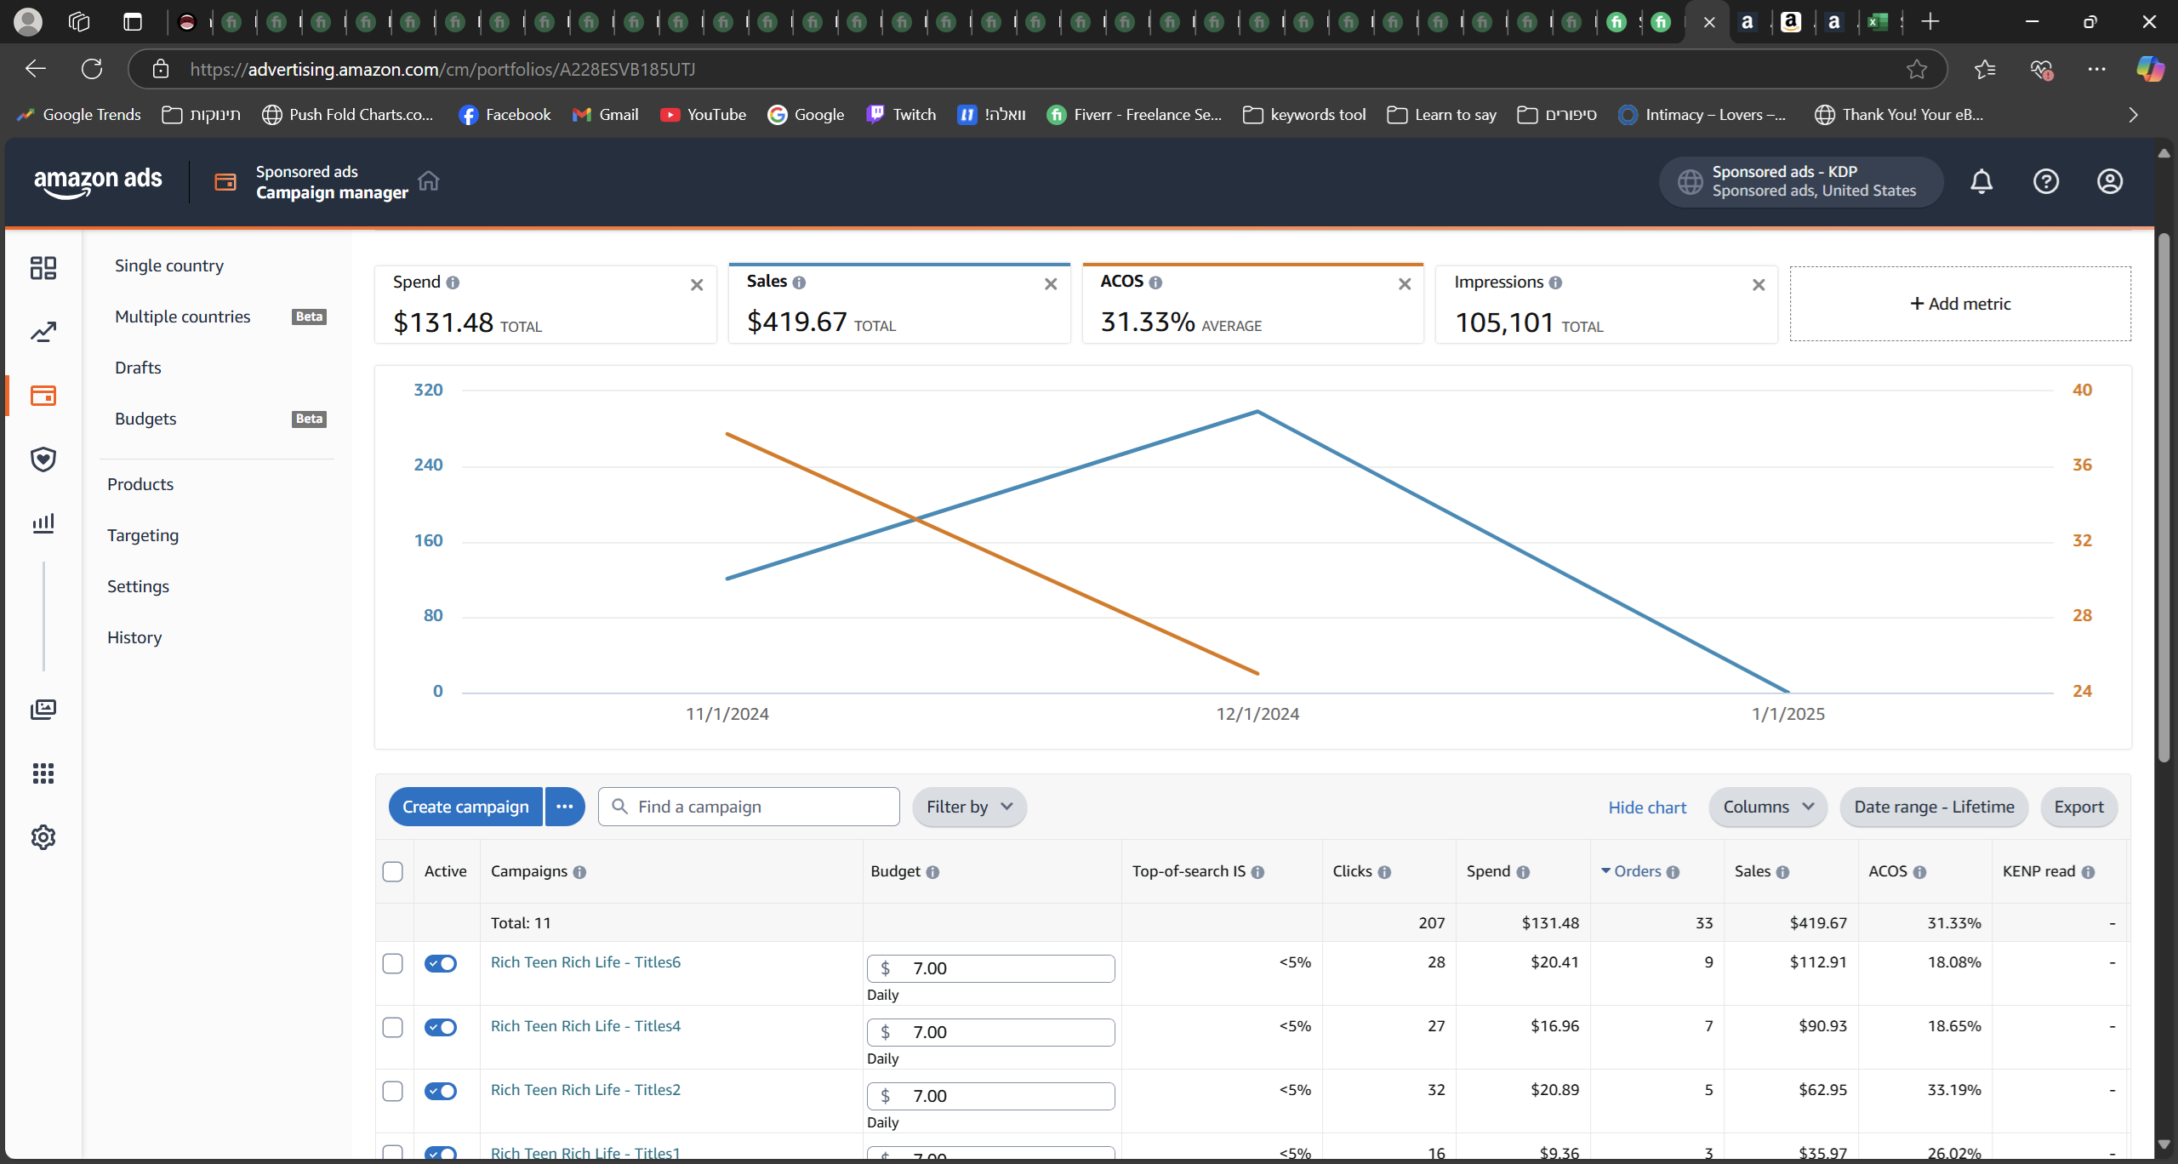This screenshot has width=2178, height=1164.
Task: Open Single country in the side menu
Action: pos(169,265)
